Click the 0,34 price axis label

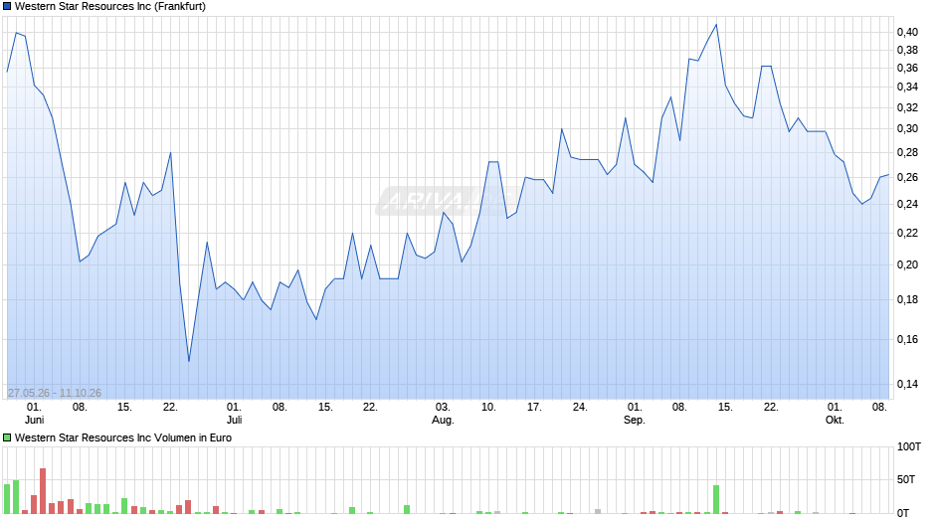click(907, 87)
